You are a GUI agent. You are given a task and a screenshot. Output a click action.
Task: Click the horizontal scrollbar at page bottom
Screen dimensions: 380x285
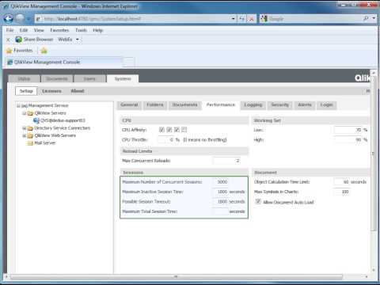177,276
